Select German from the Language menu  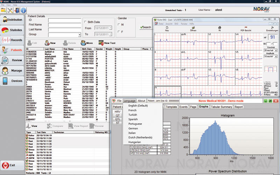click(134, 128)
